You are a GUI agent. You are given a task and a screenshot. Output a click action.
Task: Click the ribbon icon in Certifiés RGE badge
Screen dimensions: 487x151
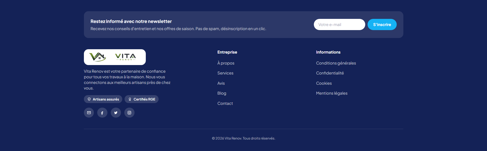click(130, 99)
